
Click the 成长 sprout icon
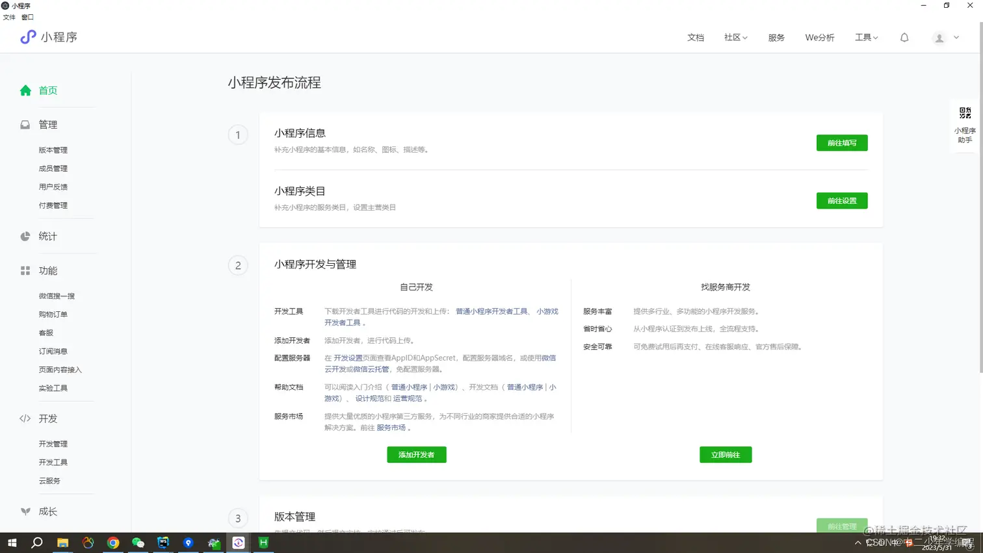25,511
